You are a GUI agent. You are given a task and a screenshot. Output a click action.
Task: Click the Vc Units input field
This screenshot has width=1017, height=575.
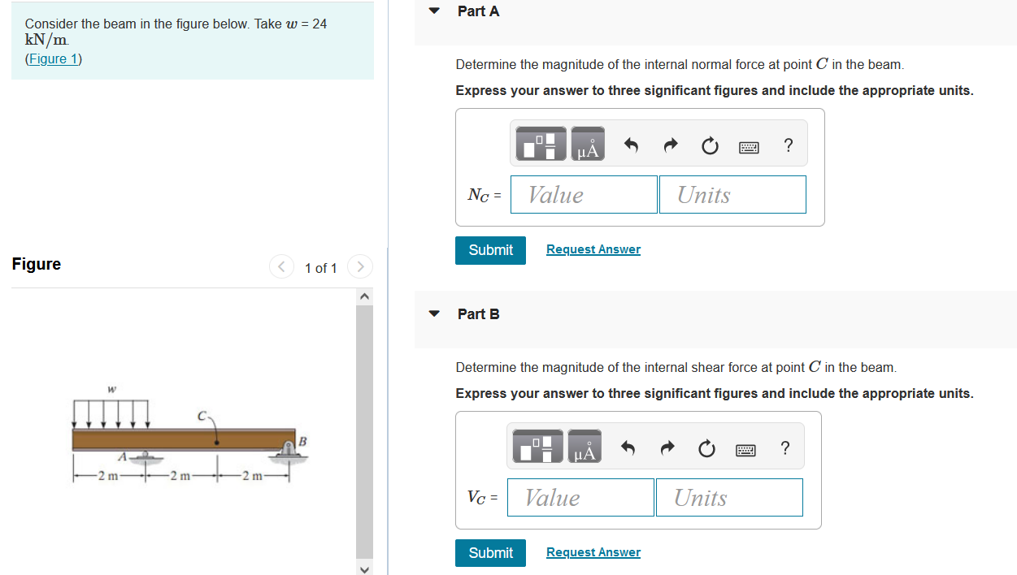[x=729, y=498]
